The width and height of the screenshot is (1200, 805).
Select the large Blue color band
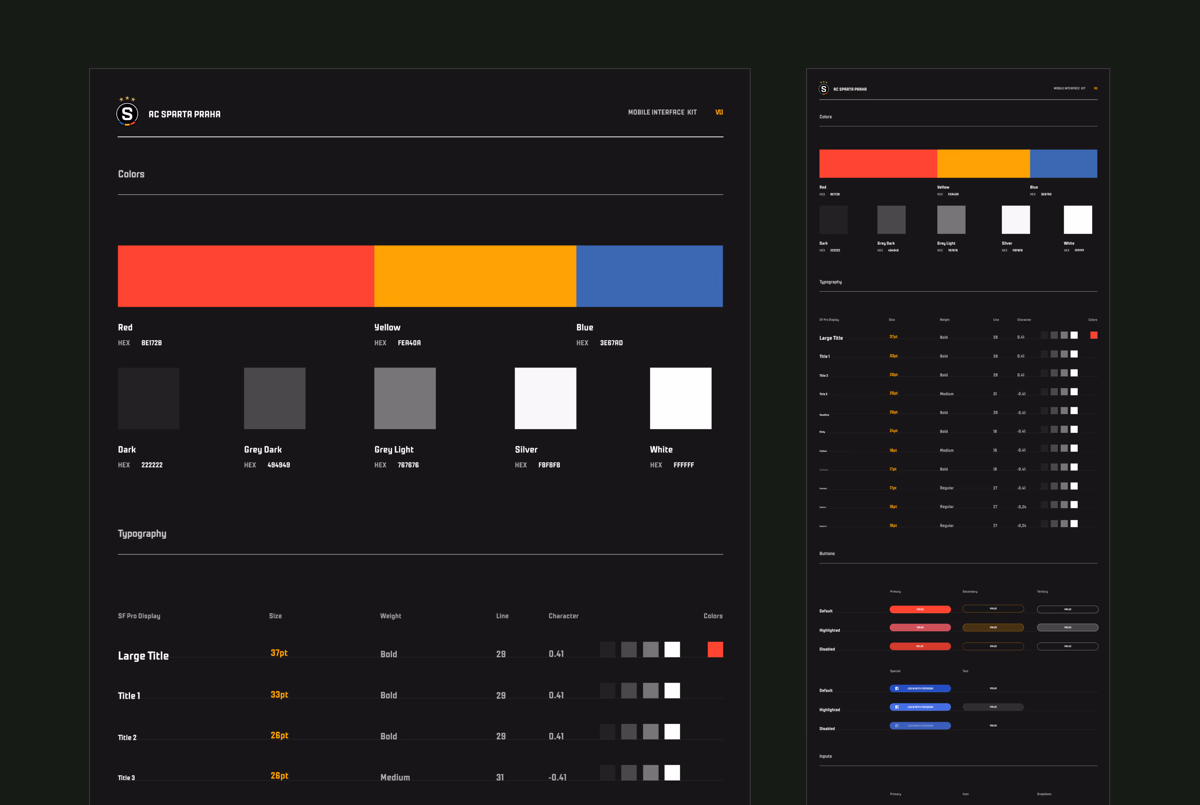649,276
